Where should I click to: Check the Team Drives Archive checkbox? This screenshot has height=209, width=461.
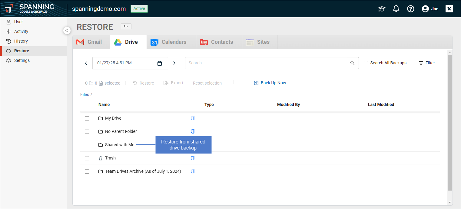tap(87, 172)
